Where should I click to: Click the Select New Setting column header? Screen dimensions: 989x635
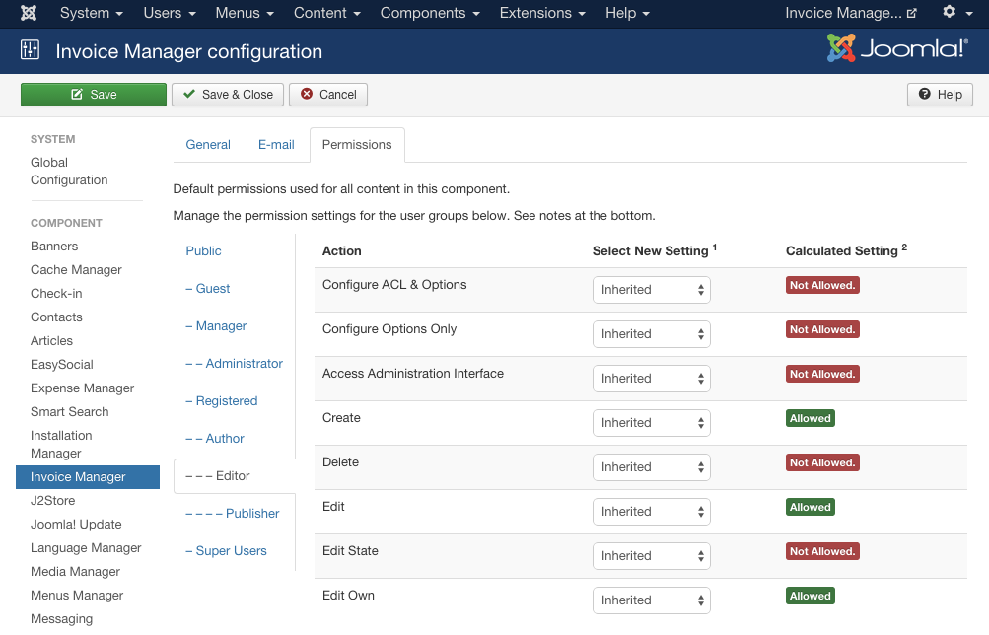click(x=654, y=250)
